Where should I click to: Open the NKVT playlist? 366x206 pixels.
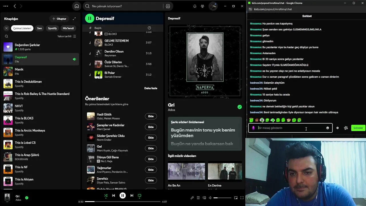(x=40, y=108)
